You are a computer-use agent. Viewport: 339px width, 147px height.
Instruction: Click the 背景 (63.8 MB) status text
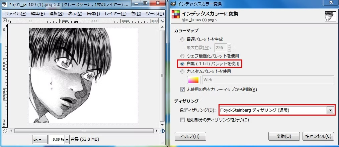(85, 139)
